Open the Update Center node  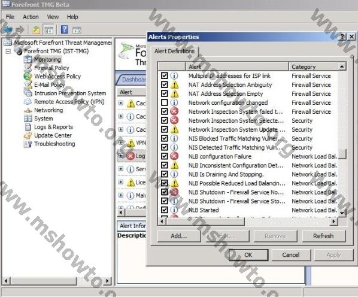[x=53, y=135]
